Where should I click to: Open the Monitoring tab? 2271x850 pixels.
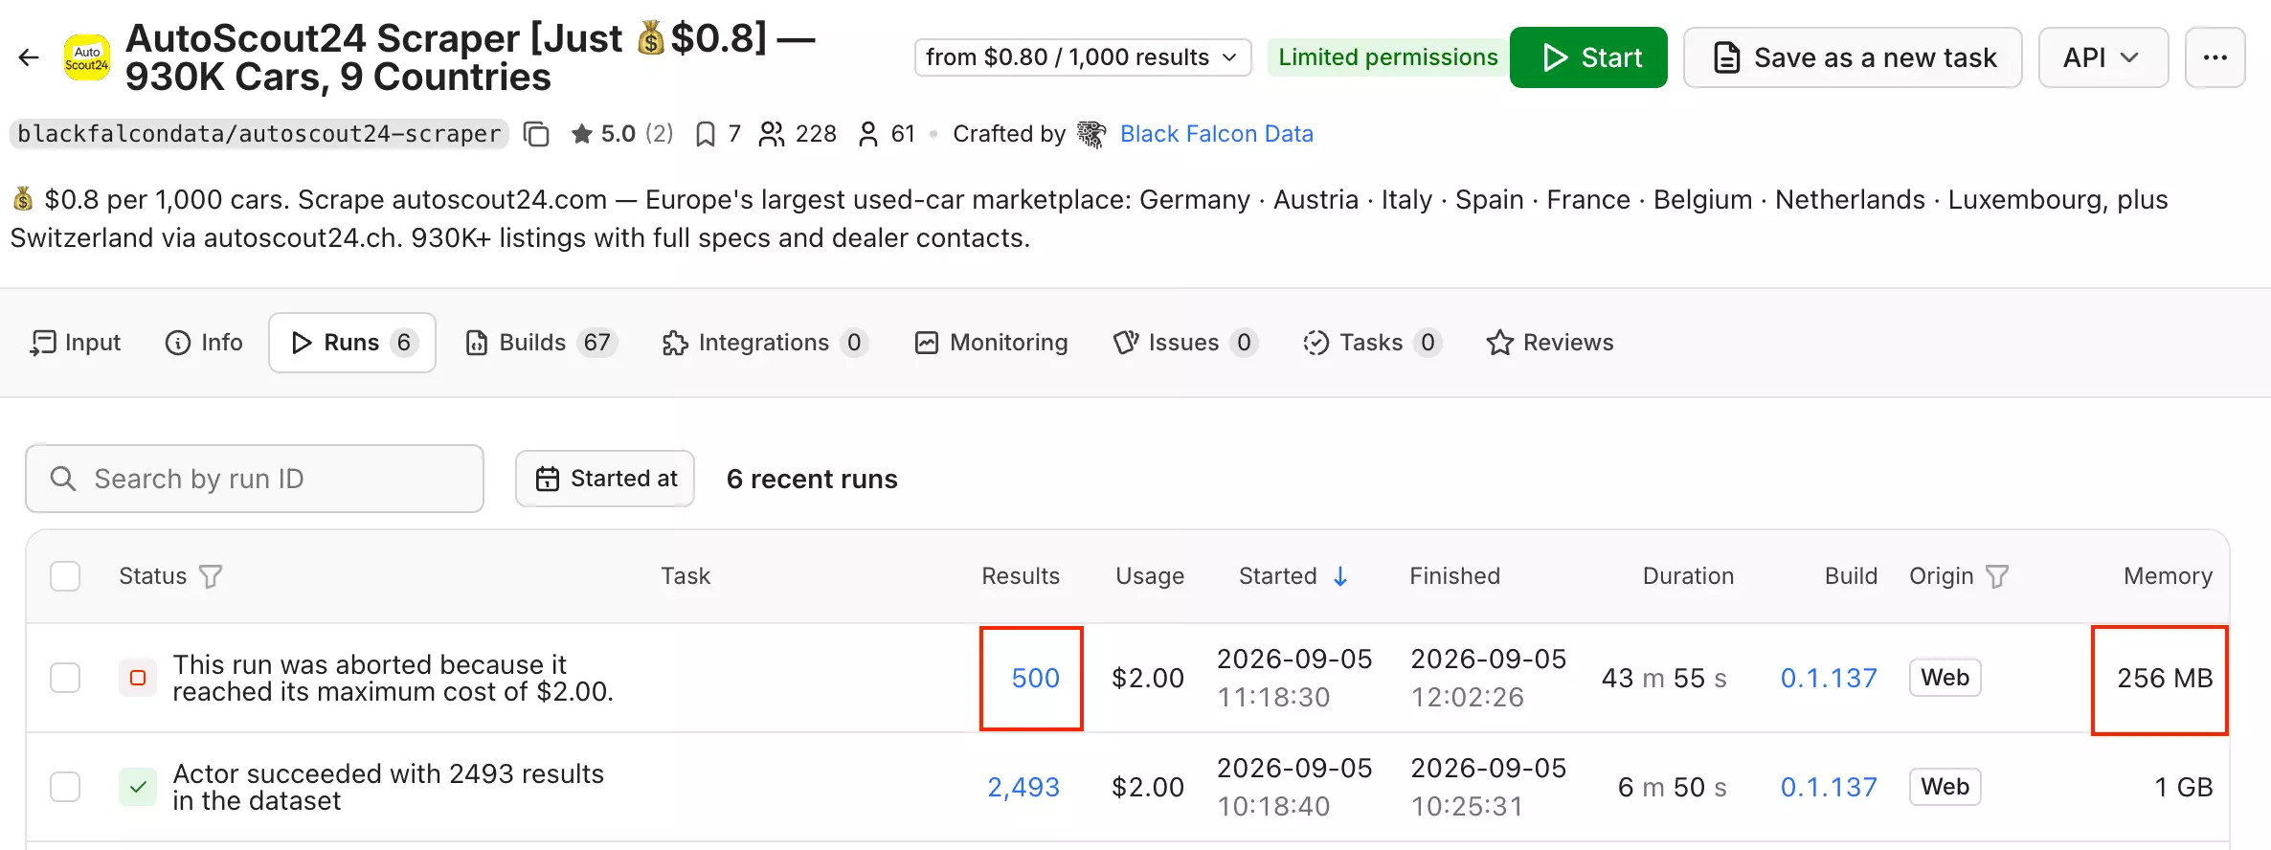(x=991, y=343)
